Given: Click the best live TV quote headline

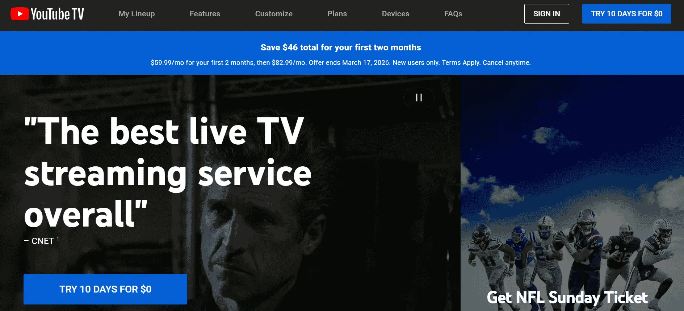Looking at the screenshot, I should pos(168,172).
